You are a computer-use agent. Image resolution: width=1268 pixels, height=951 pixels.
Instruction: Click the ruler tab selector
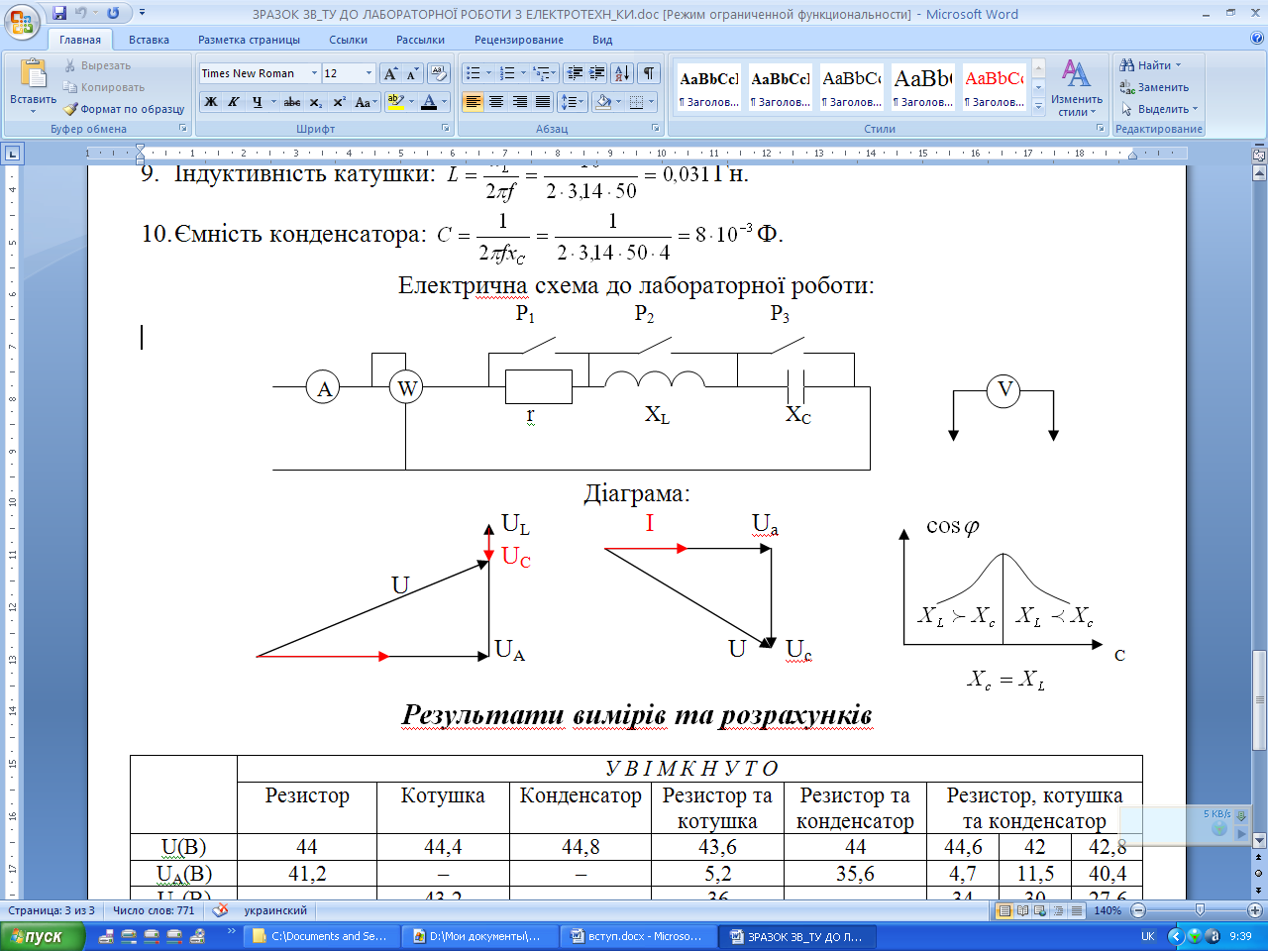point(12,154)
